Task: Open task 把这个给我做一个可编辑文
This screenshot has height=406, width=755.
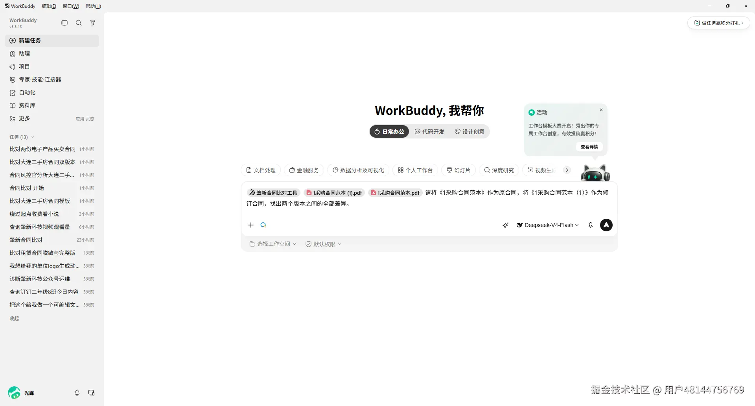Action: [52, 305]
